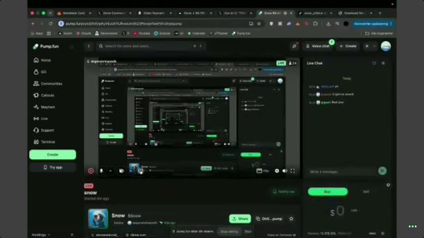Select the Buy tab
This screenshot has width=424, height=238.
coord(328,192)
